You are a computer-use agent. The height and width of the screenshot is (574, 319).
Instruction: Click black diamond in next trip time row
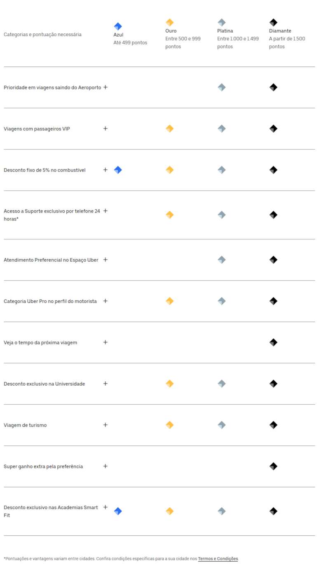click(273, 342)
